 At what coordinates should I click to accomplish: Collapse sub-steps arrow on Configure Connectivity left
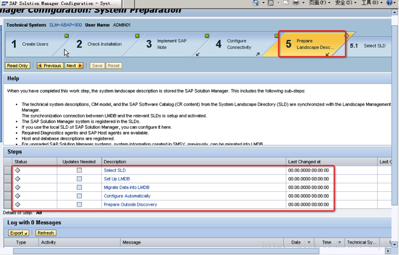point(197,55)
